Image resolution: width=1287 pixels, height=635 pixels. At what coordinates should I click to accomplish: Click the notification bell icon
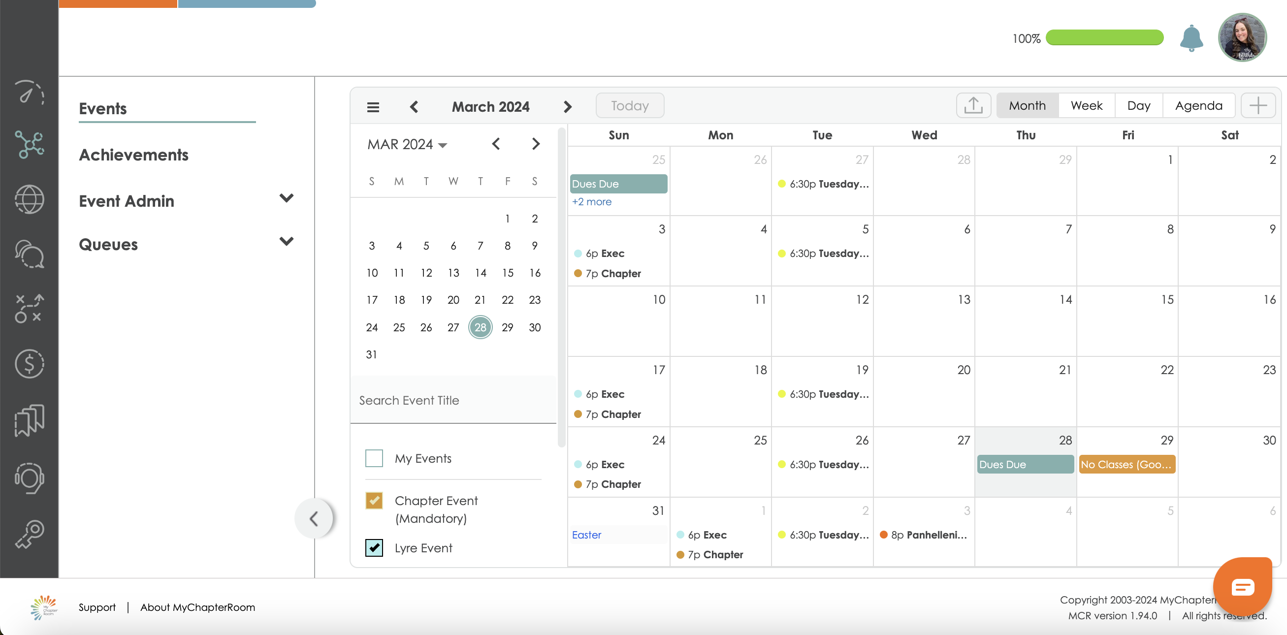[1191, 38]
